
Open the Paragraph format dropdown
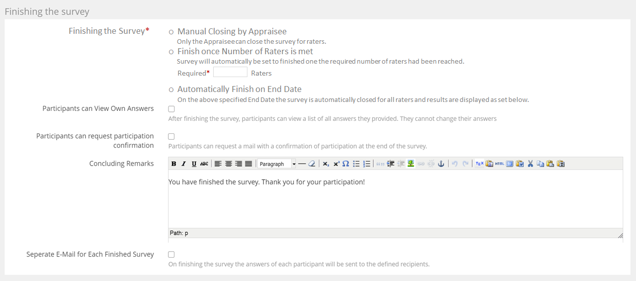point(277,164)
